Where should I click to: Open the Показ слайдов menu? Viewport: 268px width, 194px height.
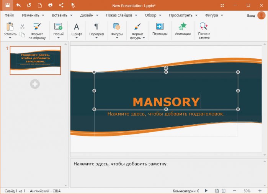pos(121,15)
